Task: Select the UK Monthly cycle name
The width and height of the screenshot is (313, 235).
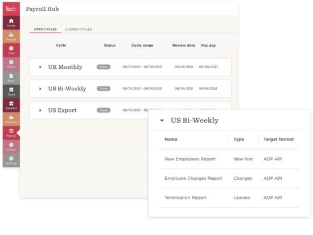Action: click(65, 67)
